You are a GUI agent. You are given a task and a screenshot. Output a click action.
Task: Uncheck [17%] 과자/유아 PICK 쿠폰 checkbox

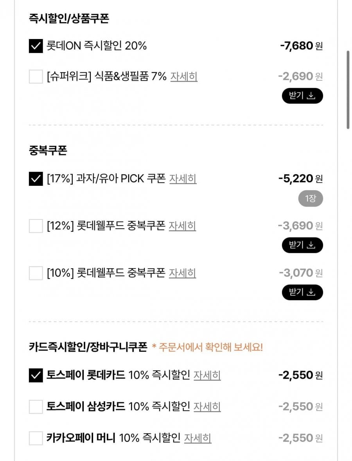36,179
